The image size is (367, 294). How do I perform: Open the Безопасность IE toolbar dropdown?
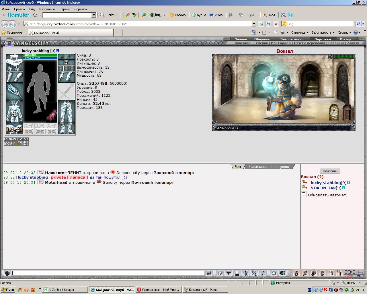(323, 32)
